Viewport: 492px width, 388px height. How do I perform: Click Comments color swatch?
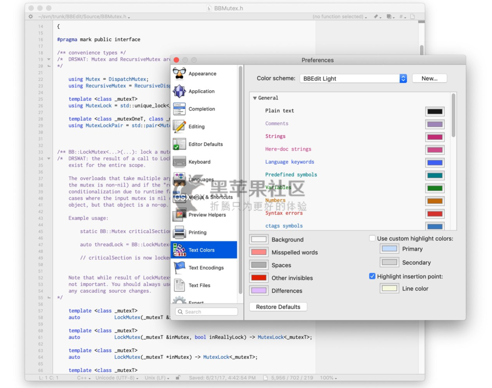[x=435, y=124]
